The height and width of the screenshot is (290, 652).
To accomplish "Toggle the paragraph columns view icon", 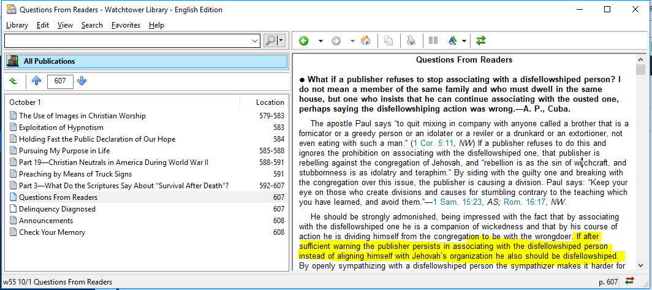I will coord(433,41).
